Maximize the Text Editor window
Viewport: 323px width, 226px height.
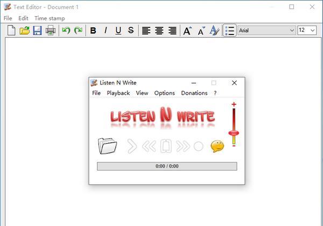point(291,7)
